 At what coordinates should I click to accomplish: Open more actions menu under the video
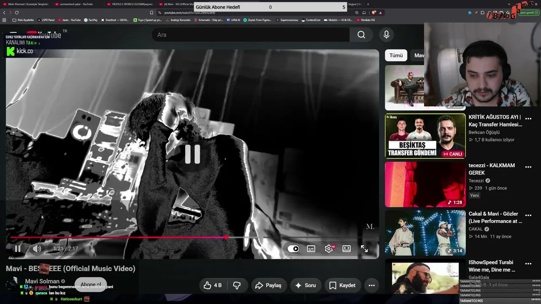click(372, 285)
